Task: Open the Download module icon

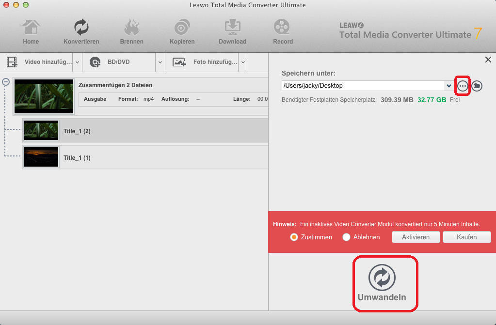Action: pyautogui.click(x=232, y=28)
